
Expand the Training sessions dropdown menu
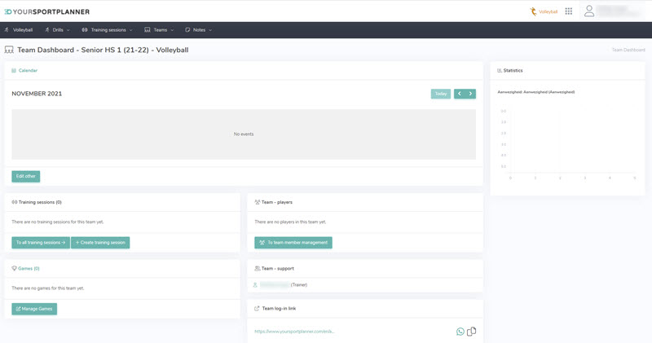[108, 30]
